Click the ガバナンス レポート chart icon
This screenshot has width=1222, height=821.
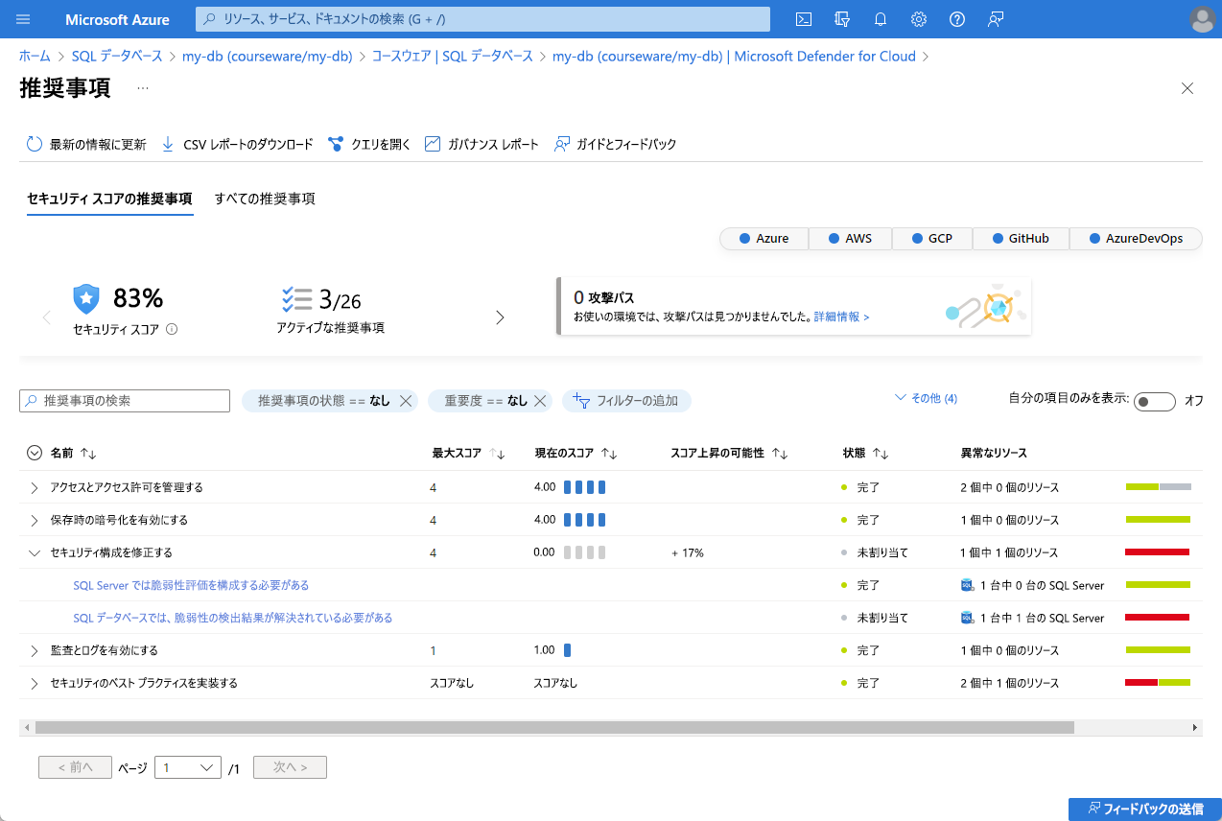coord(433,144)
